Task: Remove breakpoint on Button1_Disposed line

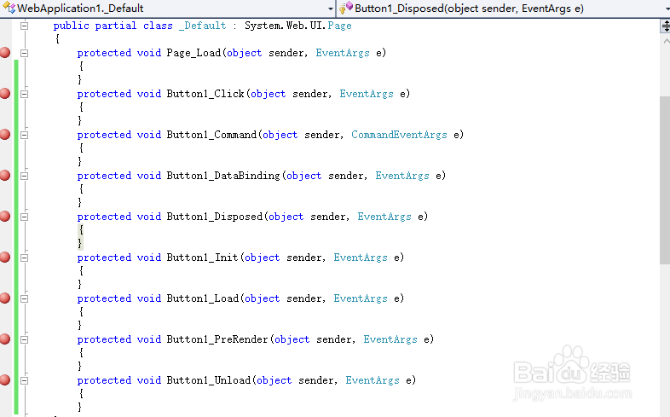Action: (x=5, y=217)
